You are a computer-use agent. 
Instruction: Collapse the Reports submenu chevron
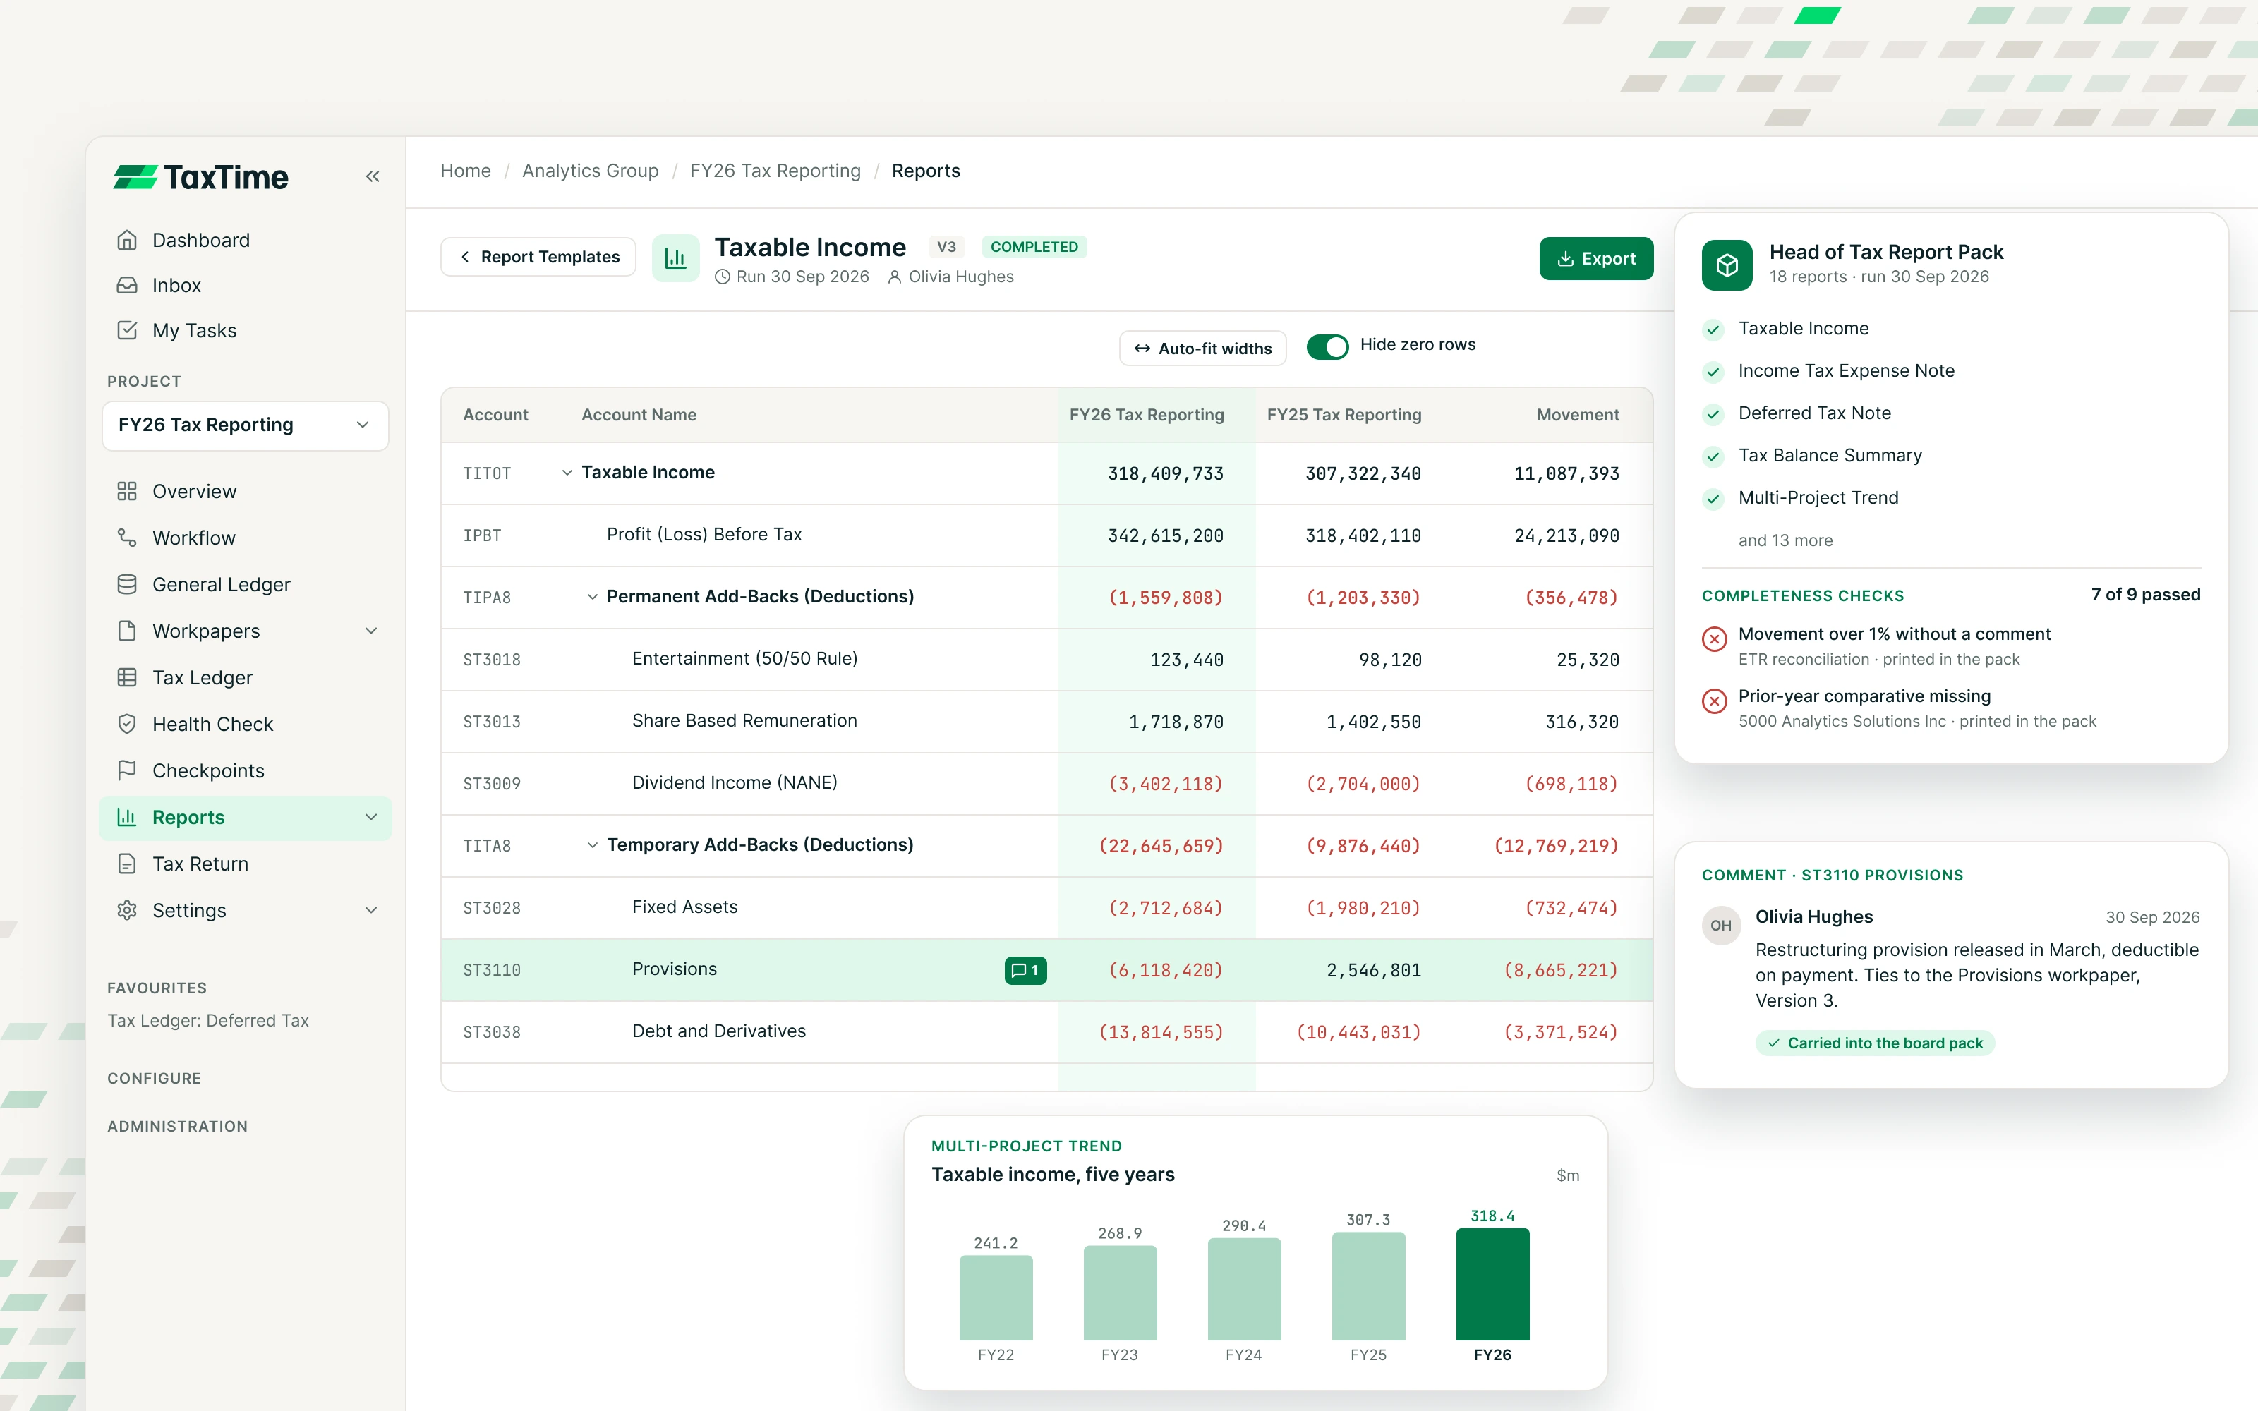coord(371,816)
